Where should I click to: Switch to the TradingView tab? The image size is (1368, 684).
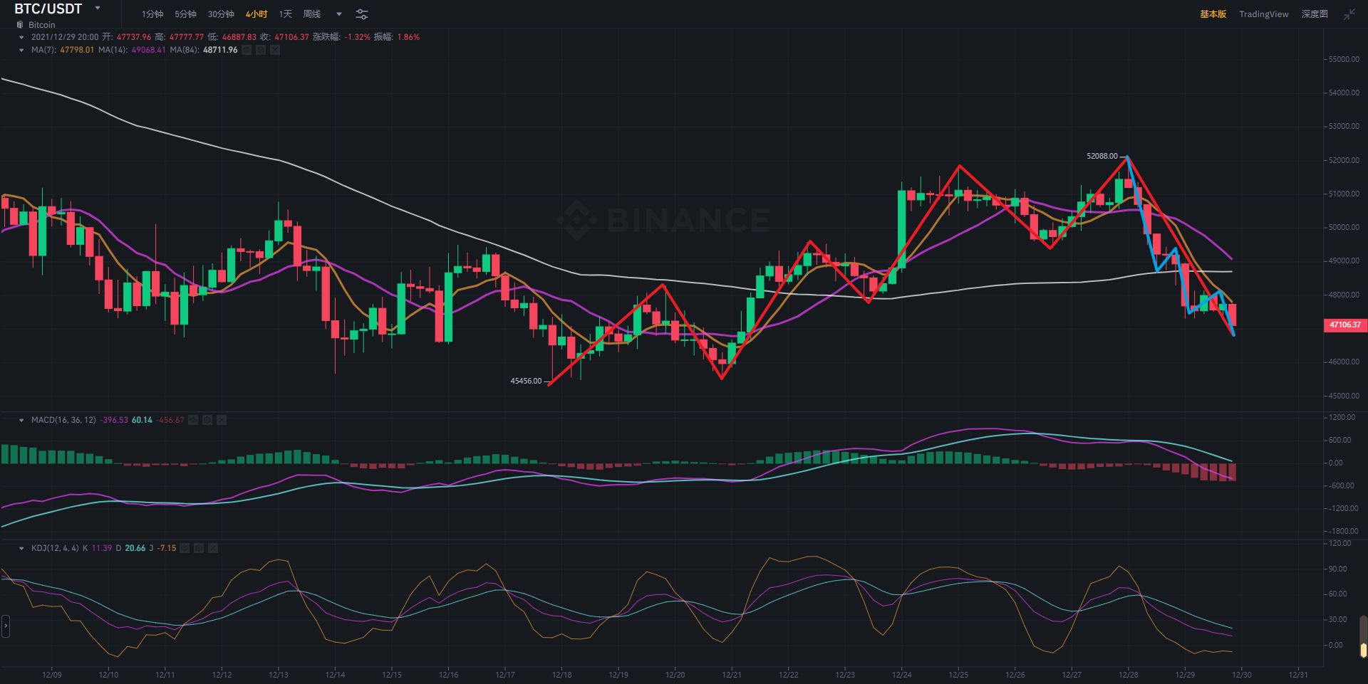[x=1263, y=14]
